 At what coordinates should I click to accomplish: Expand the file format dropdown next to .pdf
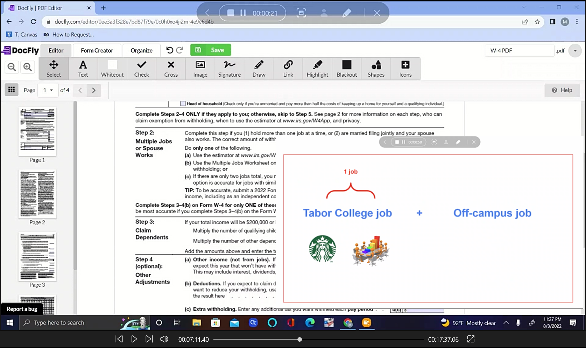[575, 51]
